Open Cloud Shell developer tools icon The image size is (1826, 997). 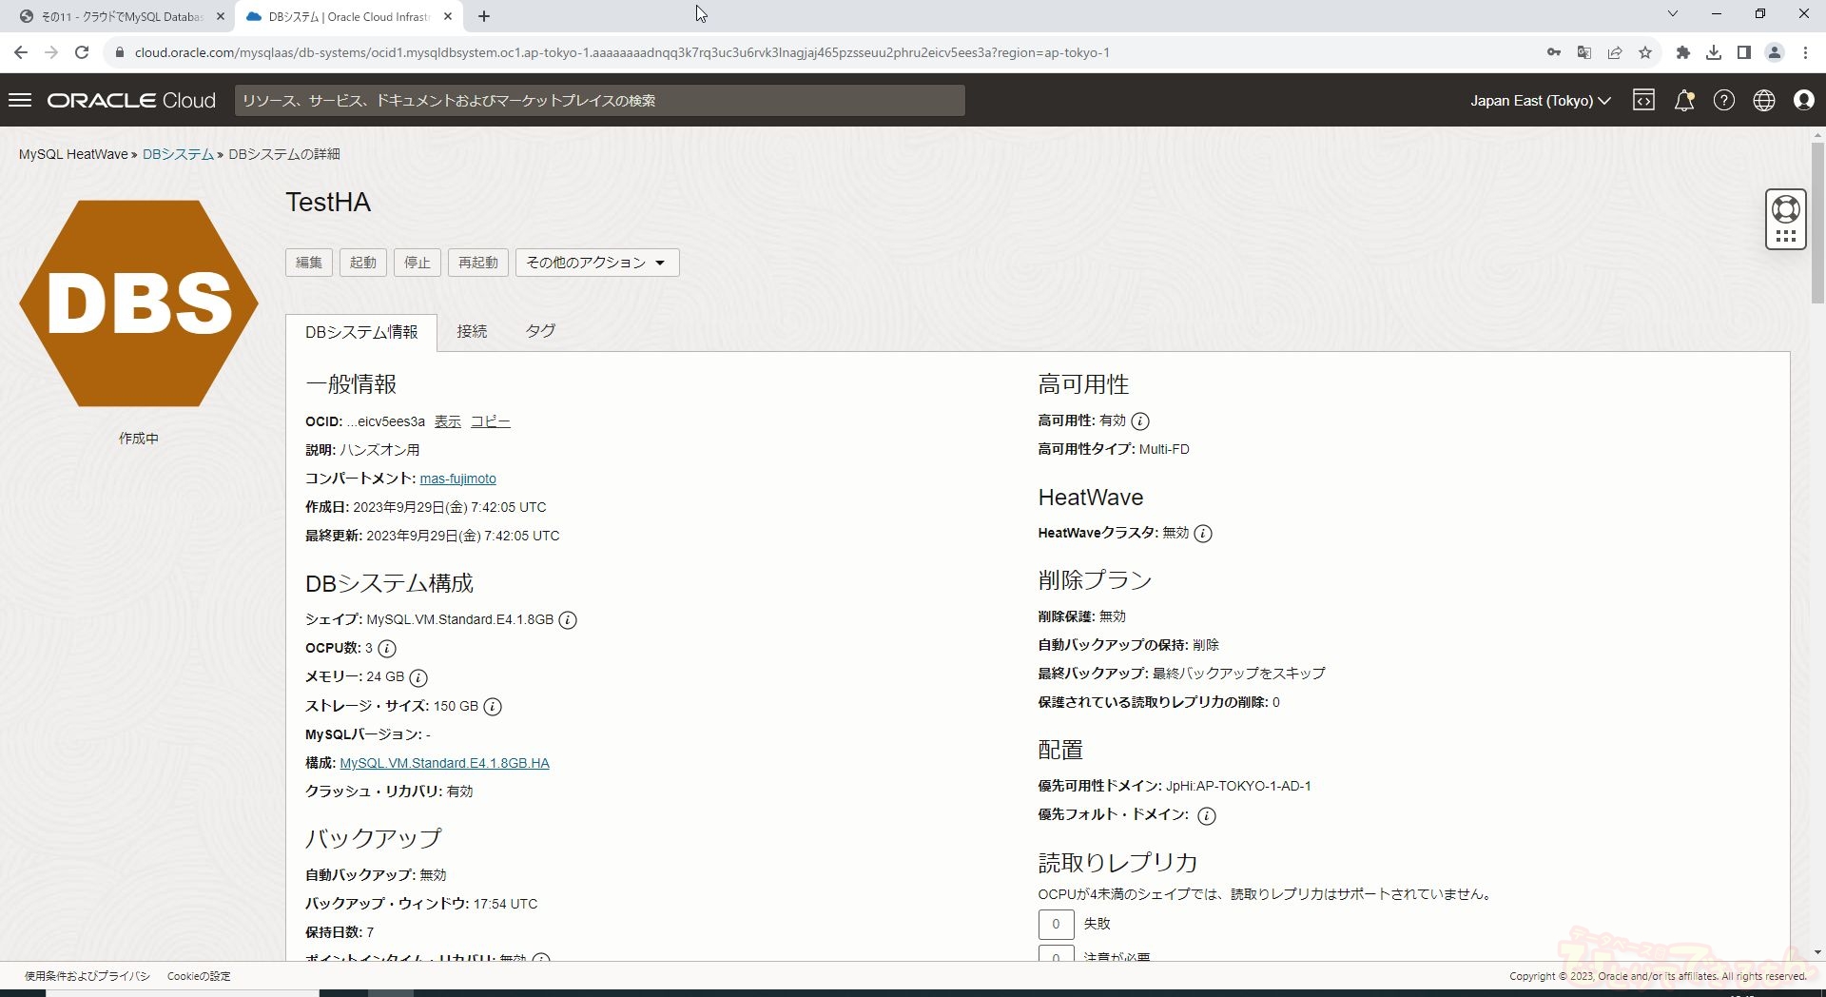tap(1643, 100)
